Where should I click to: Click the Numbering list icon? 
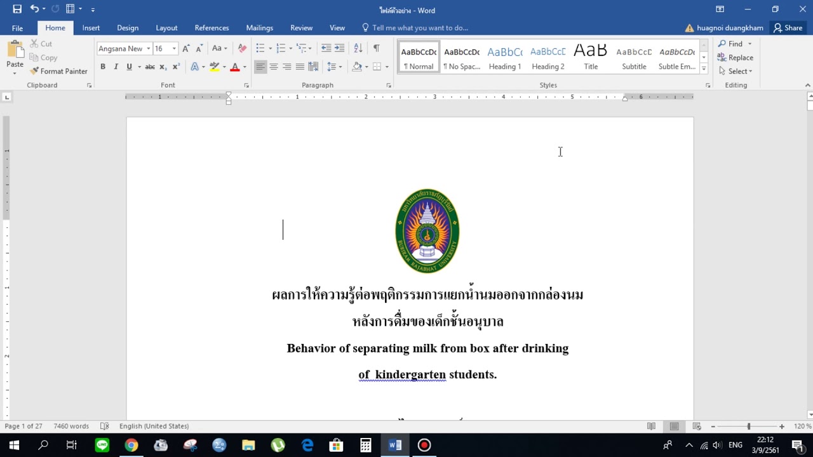(x=281, y=48)
